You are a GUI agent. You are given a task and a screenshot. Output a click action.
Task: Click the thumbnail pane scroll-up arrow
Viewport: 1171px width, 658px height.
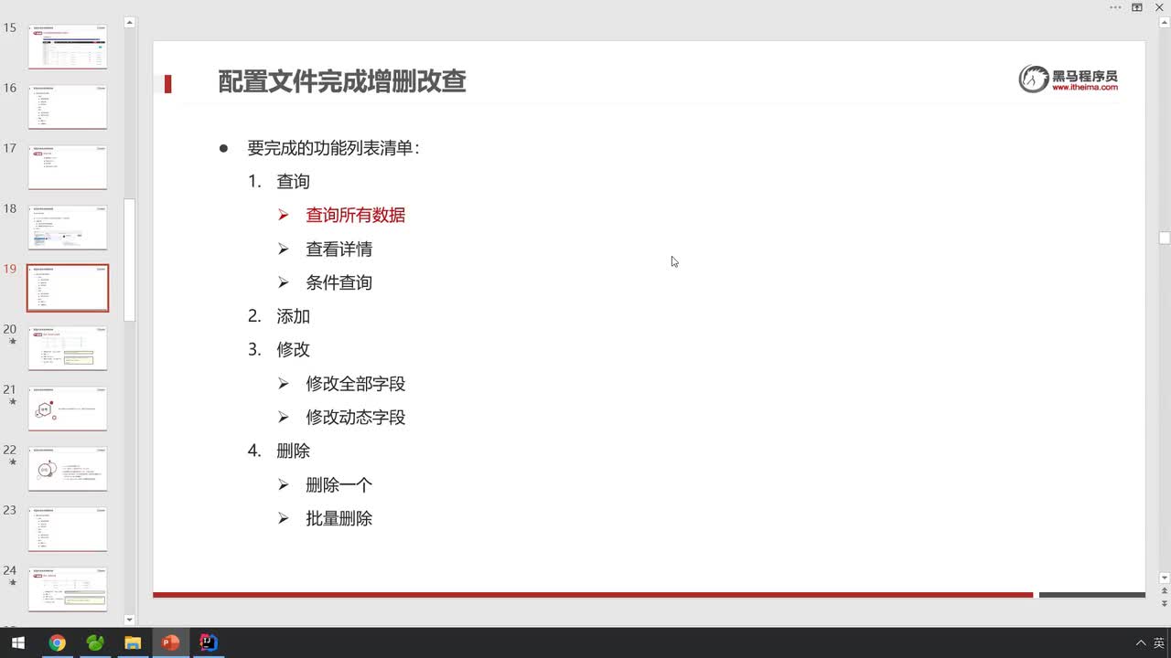point(129,22)
